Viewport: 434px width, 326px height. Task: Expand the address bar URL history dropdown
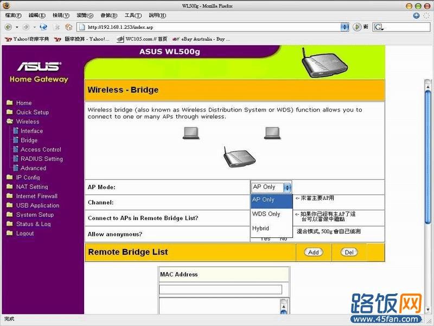[344, 27]
